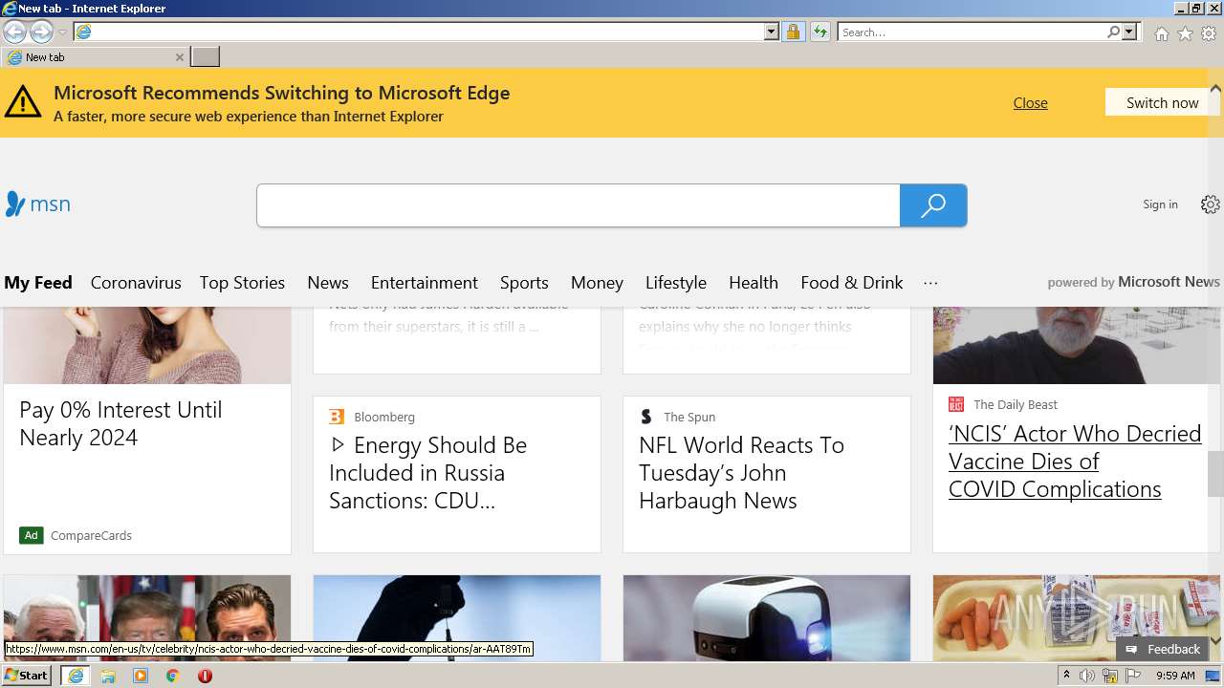Viewport: 1224px width, 688px height.
Task: Click the IE toolbar Search box
Action: (972, 32)
